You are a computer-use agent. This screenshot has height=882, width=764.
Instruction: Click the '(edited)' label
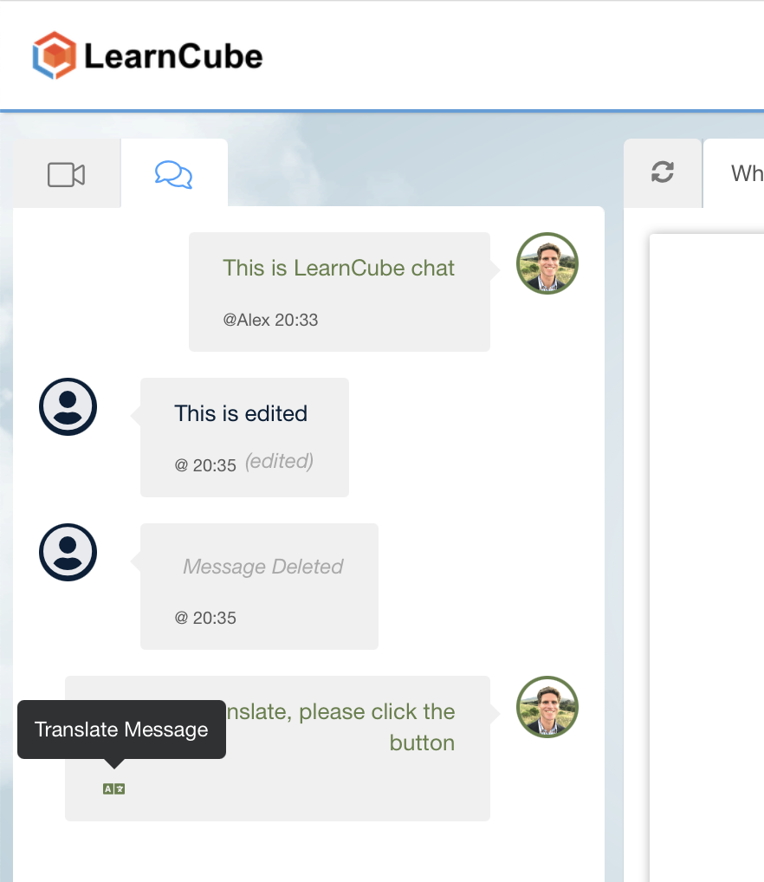pos(279,461)
